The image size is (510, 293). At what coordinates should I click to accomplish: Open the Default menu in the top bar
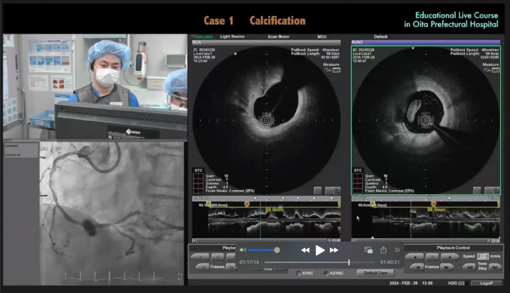[381, 37]
